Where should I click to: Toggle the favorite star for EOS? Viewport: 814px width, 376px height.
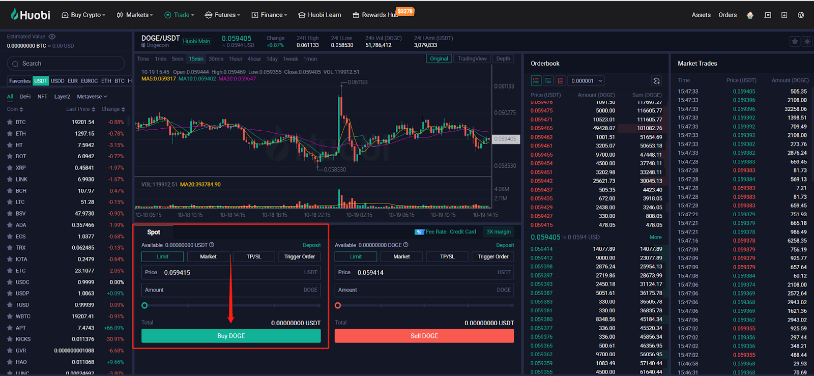[10, 237]
